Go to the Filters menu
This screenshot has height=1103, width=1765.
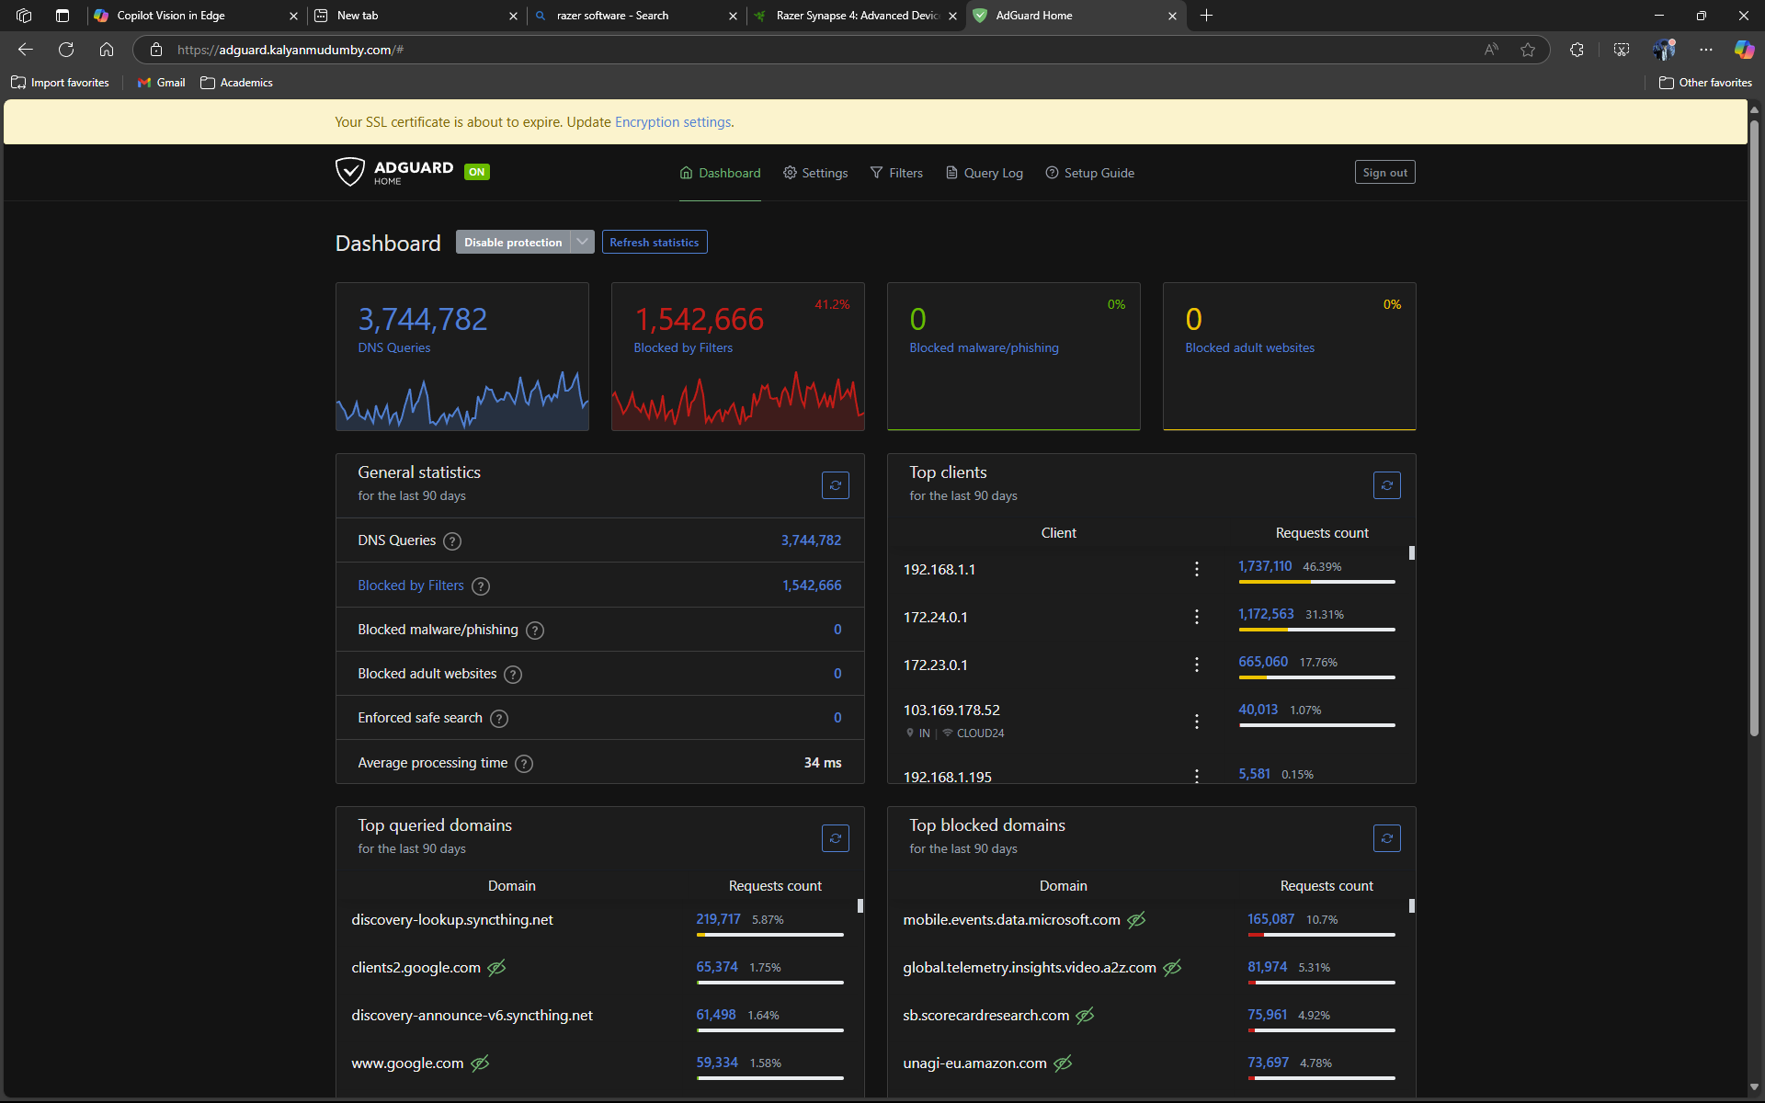896,173
